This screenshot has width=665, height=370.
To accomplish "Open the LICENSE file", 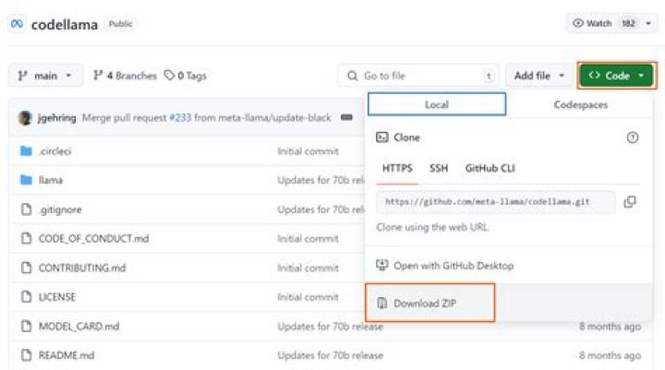I will coord(57,297).
